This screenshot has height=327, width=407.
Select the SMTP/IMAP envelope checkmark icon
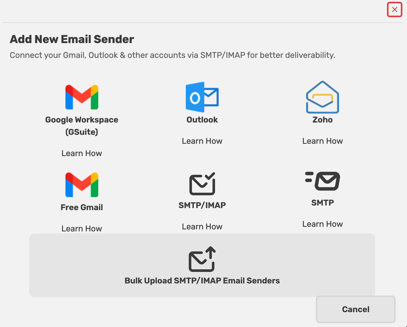202,184
